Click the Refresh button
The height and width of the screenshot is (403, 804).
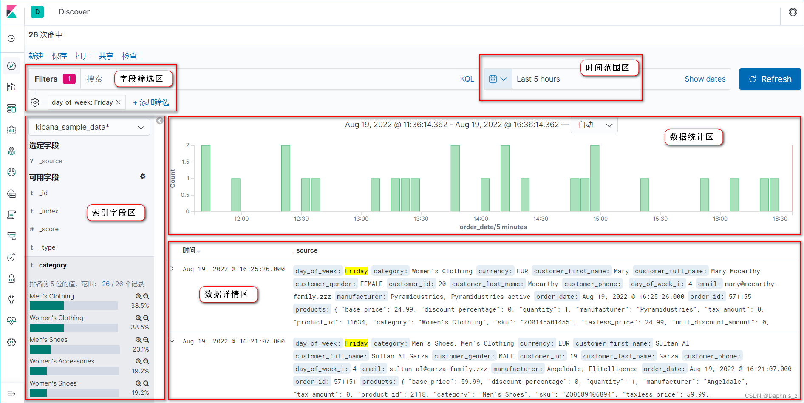click(x=770, y=79)
